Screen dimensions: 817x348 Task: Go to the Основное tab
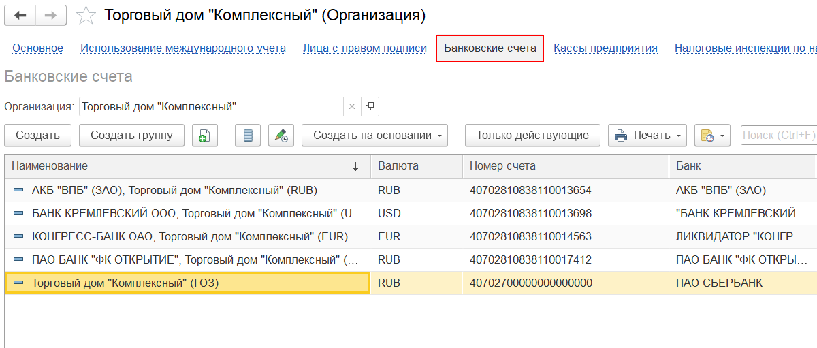coord(38,48)
